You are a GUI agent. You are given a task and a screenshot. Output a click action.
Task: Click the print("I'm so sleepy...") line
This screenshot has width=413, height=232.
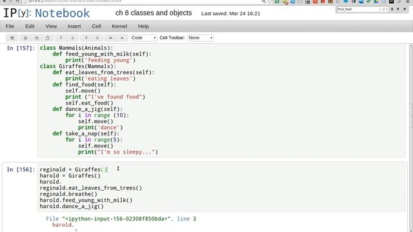point(118,152)
